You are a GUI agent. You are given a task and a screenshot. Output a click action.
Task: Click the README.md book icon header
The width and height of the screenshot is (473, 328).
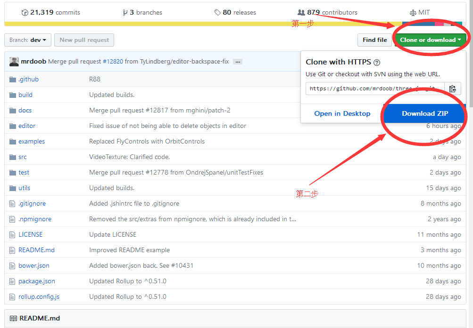coord(13,319)
